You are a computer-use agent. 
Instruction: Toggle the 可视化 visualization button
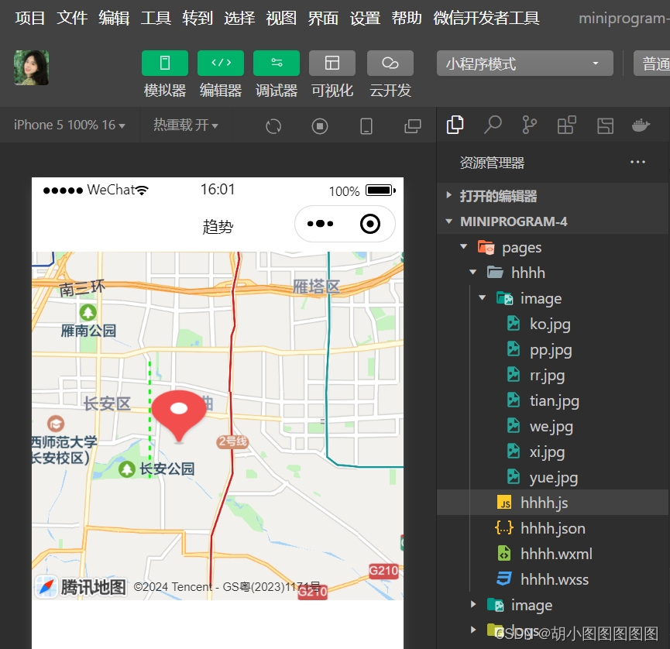point(332,63)
